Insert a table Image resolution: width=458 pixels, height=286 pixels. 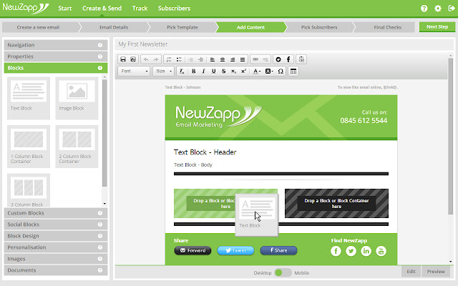(293, 71)
